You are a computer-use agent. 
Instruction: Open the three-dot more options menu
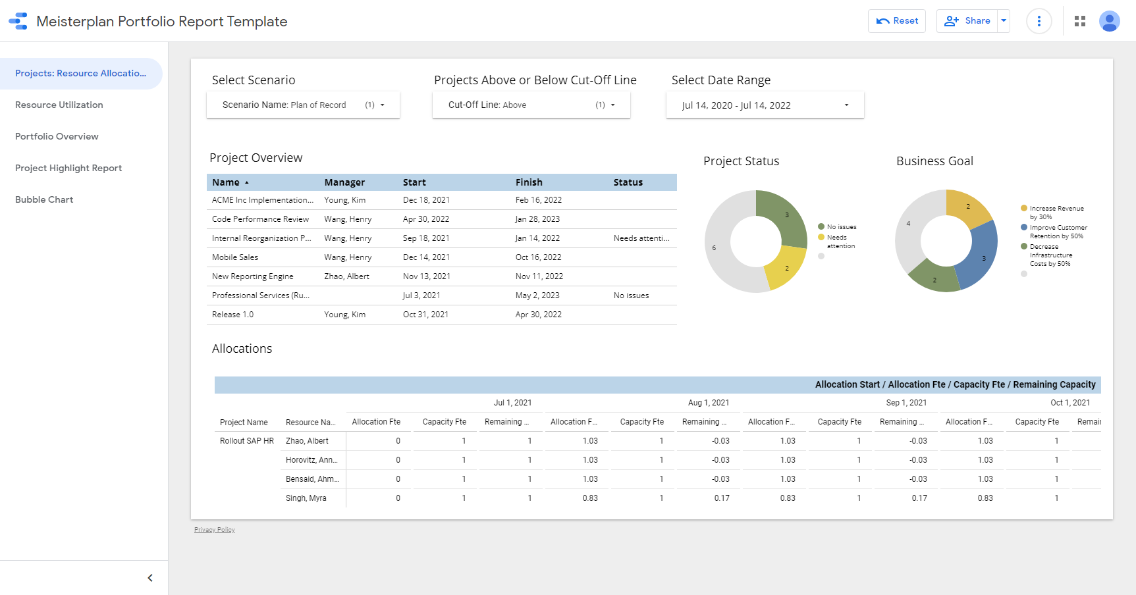[x=1039, y=21]
